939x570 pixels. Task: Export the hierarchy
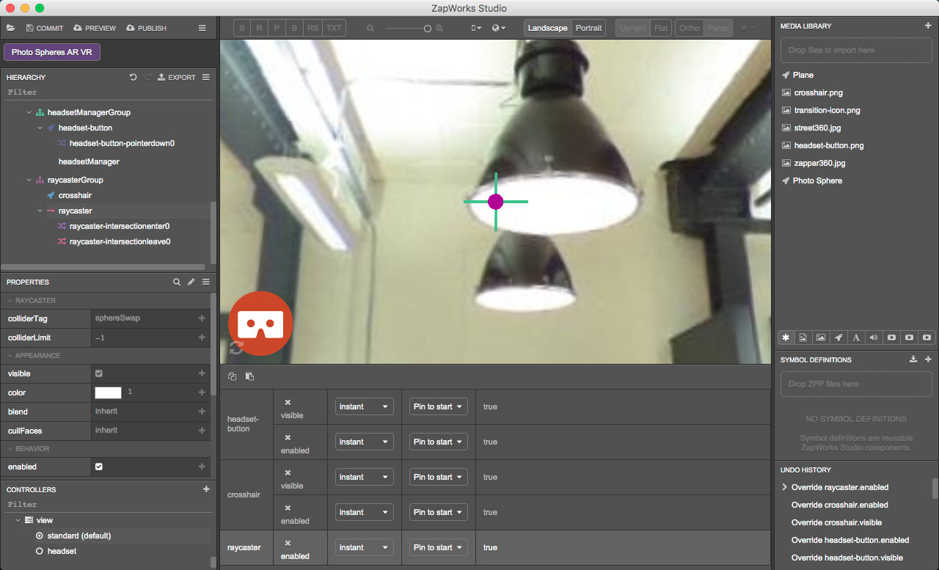pyautogui.click(x=177, y=77)
